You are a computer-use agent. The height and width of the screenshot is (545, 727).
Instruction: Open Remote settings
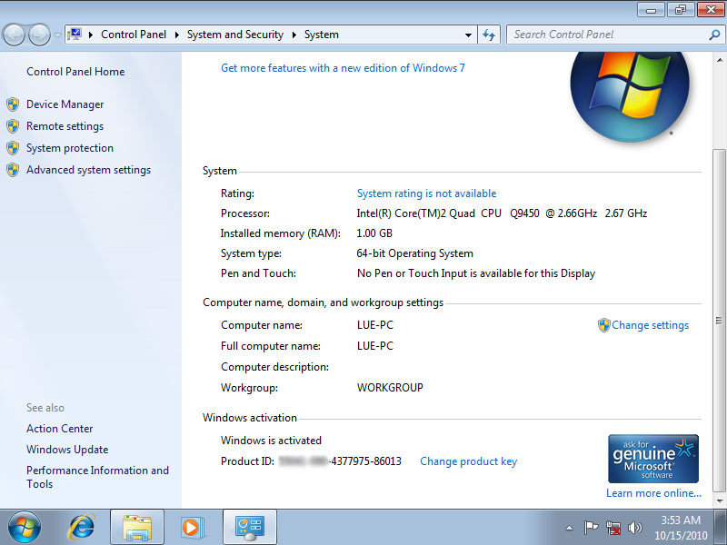tap(65, 126)
